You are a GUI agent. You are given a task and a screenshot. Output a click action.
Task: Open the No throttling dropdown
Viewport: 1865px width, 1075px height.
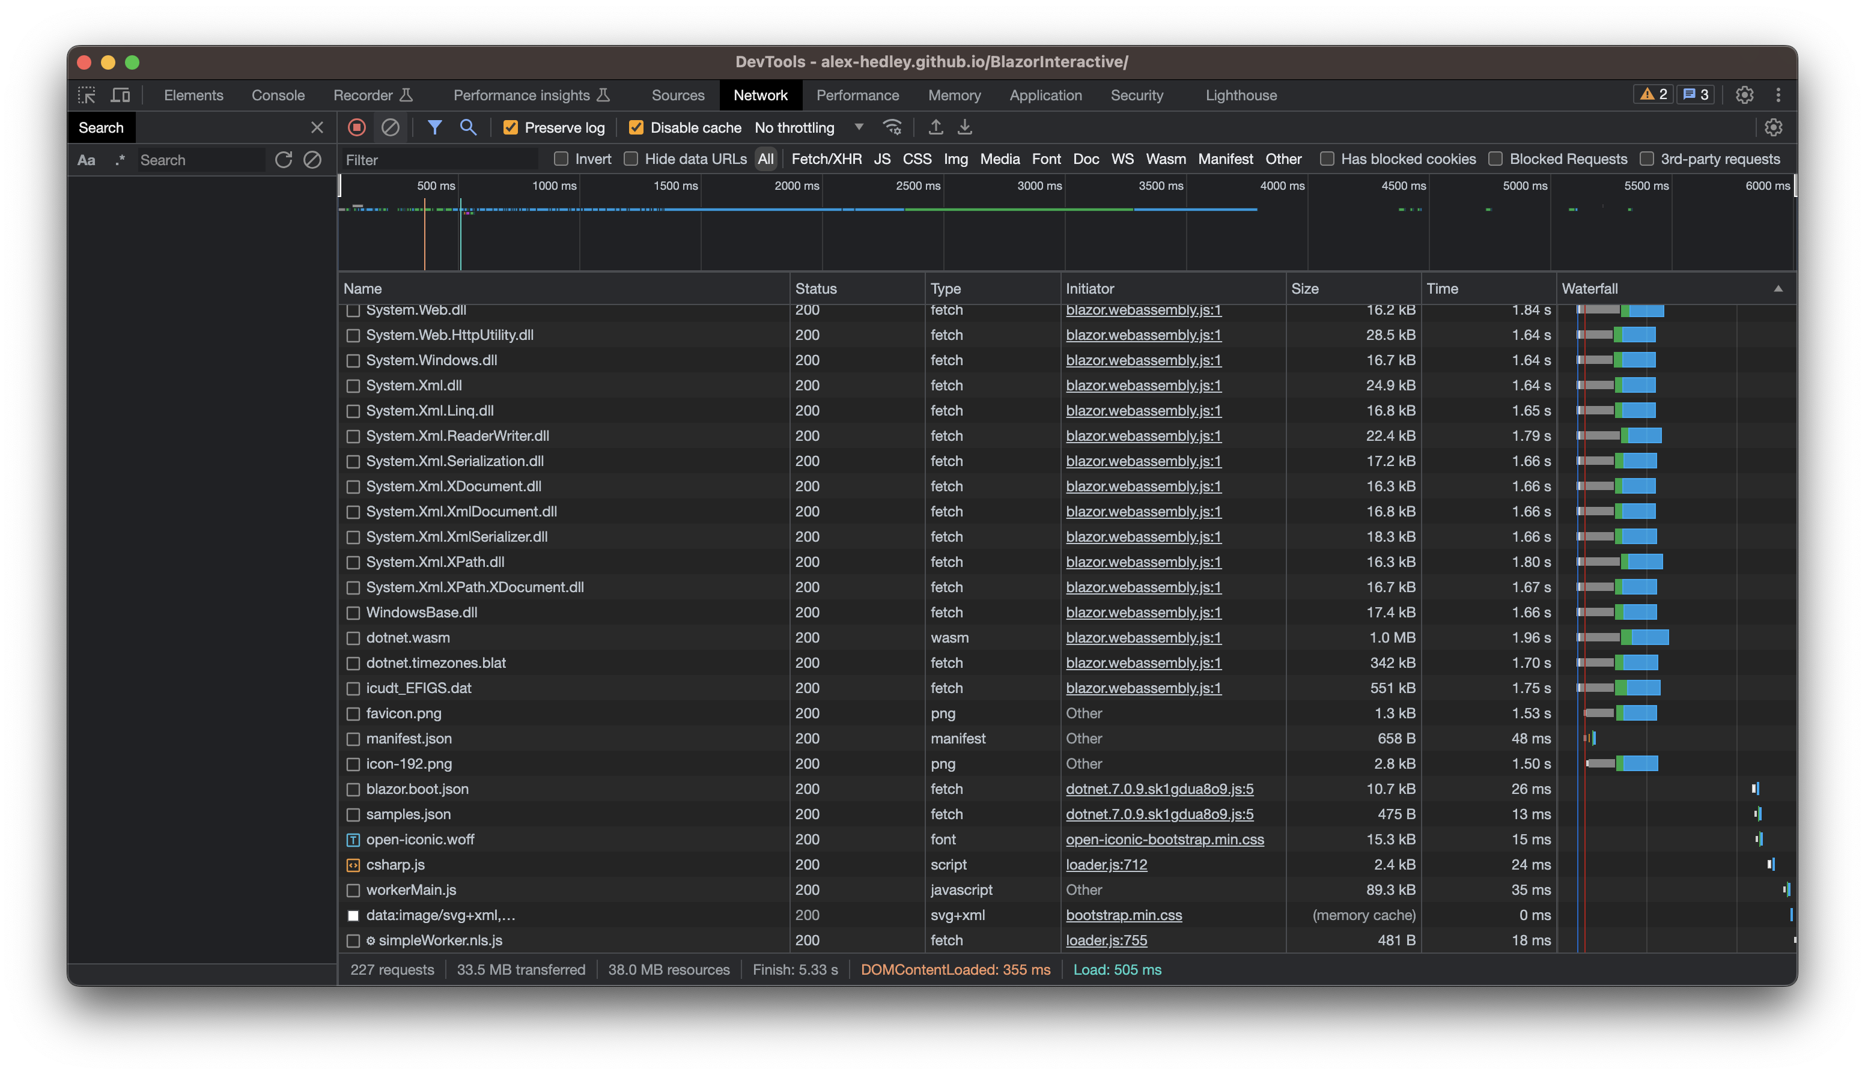click(x=809, y=127)
